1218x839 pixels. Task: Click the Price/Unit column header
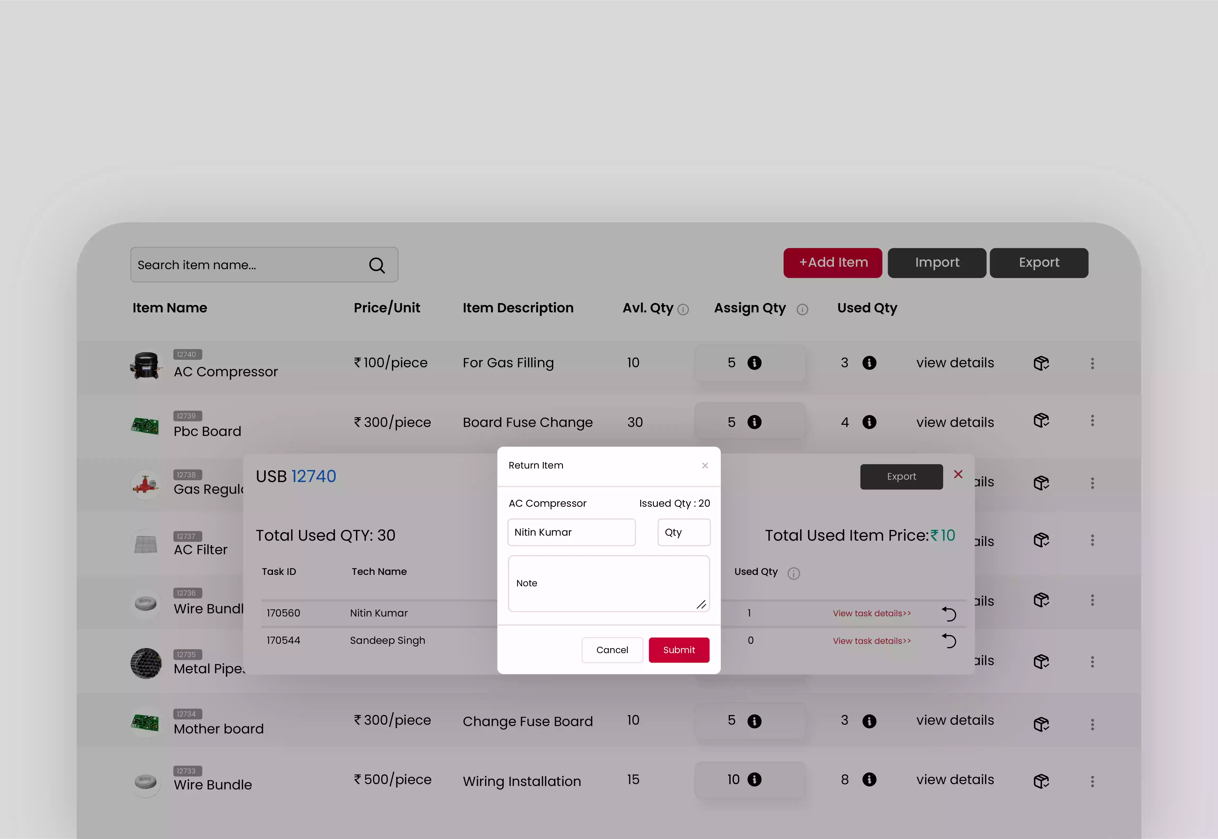[387, 308]
